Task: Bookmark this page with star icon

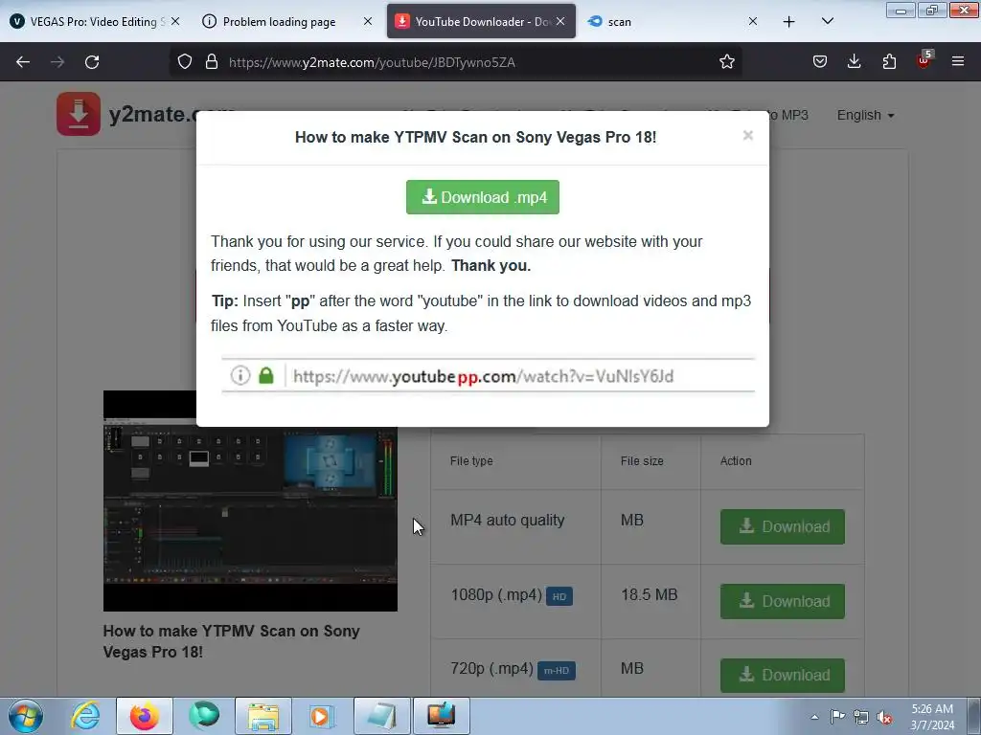Action: coord(726,61)
